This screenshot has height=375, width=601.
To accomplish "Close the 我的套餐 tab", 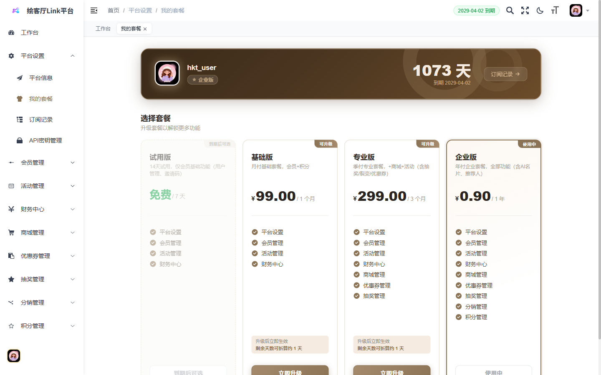I will pos(145,28).
